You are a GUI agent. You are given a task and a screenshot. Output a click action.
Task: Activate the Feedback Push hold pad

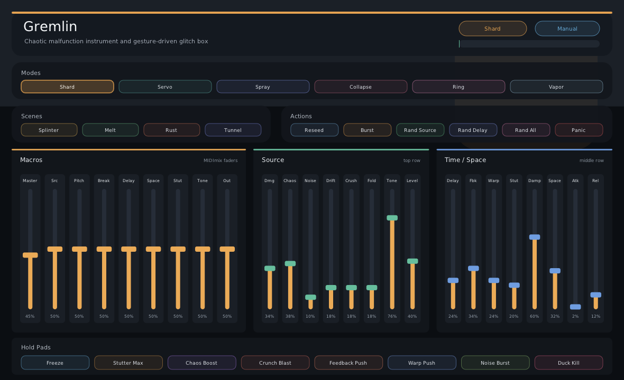[348, 363]
